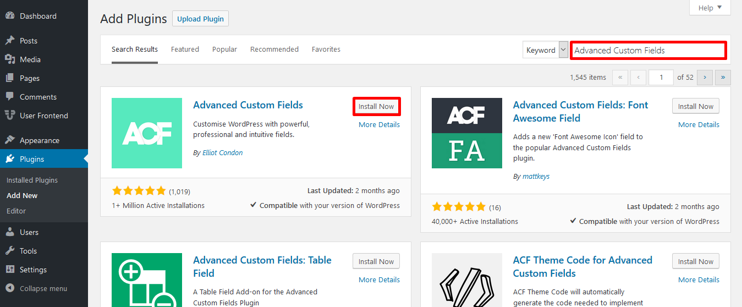
Task: Click the Media library icon
Action: (x=9, y=59)
